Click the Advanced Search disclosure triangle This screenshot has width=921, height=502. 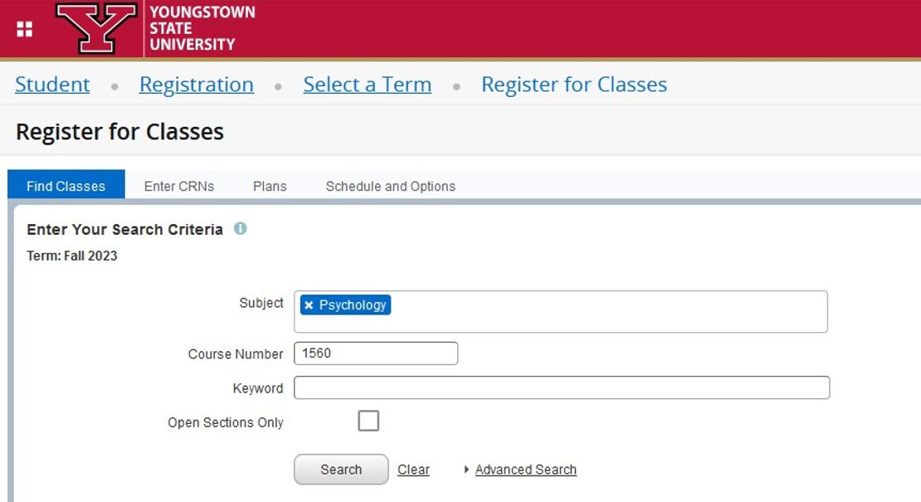[x=468, y=470]
